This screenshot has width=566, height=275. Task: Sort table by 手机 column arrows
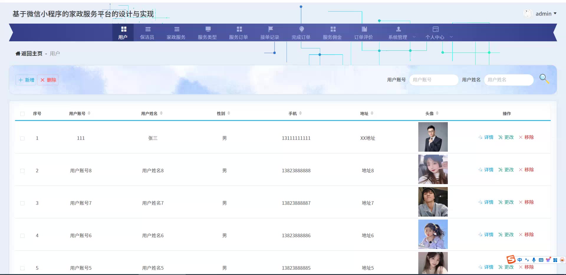coord(300,113)
